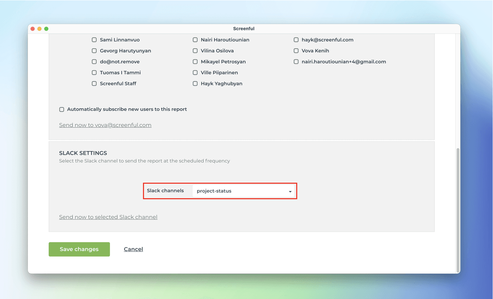Click the Screenful window title

pyautogui.click(x=244, y=29)
